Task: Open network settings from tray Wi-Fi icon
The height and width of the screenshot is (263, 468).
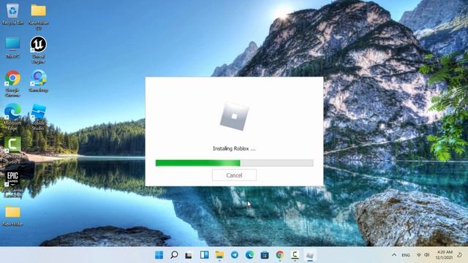Action: 419,255
